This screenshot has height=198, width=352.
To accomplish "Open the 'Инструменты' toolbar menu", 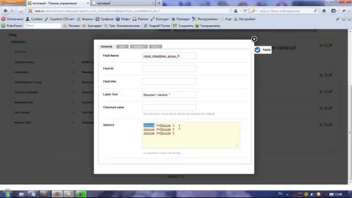I will (x=205, y=19).
